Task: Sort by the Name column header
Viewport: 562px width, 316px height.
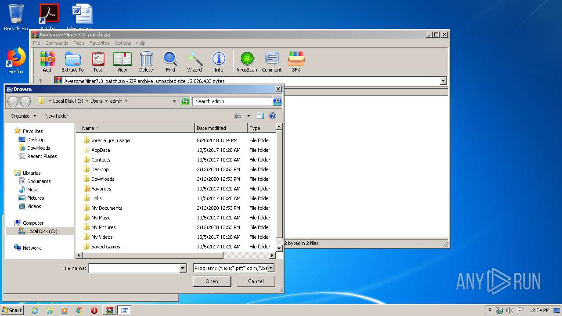Action: pyautogui.click(x=135, y=128)
